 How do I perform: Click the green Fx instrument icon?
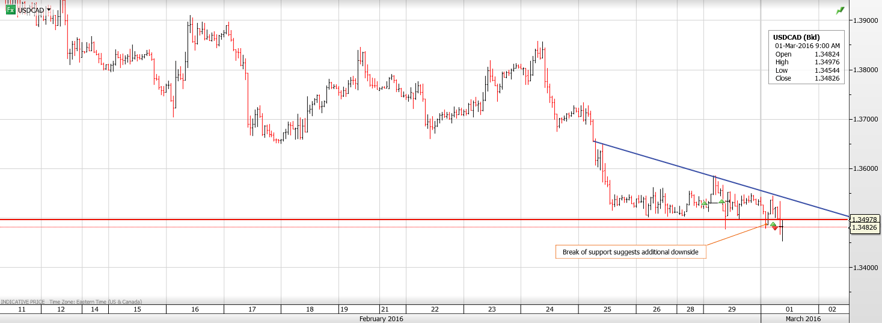point(10,10)
